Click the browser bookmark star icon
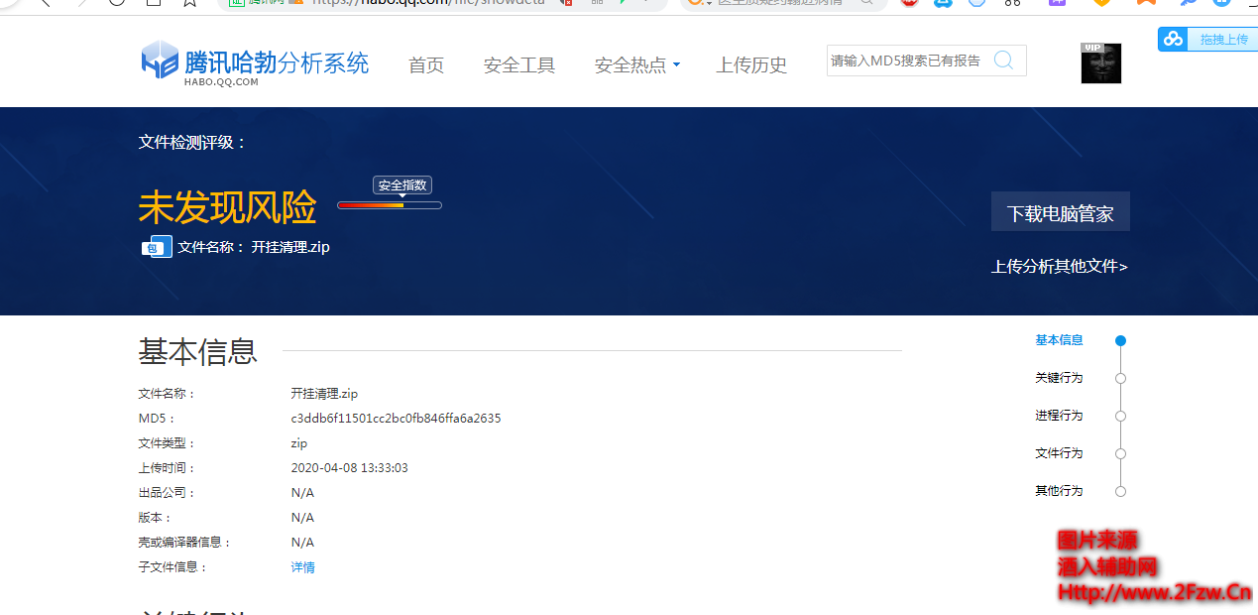Screen dimensions: 1258x615 189,2
